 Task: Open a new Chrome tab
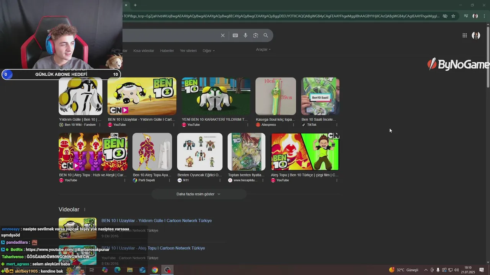pyautogui.click(x=135, y=5)
